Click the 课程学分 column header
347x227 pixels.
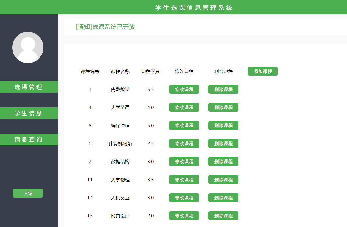151,72
